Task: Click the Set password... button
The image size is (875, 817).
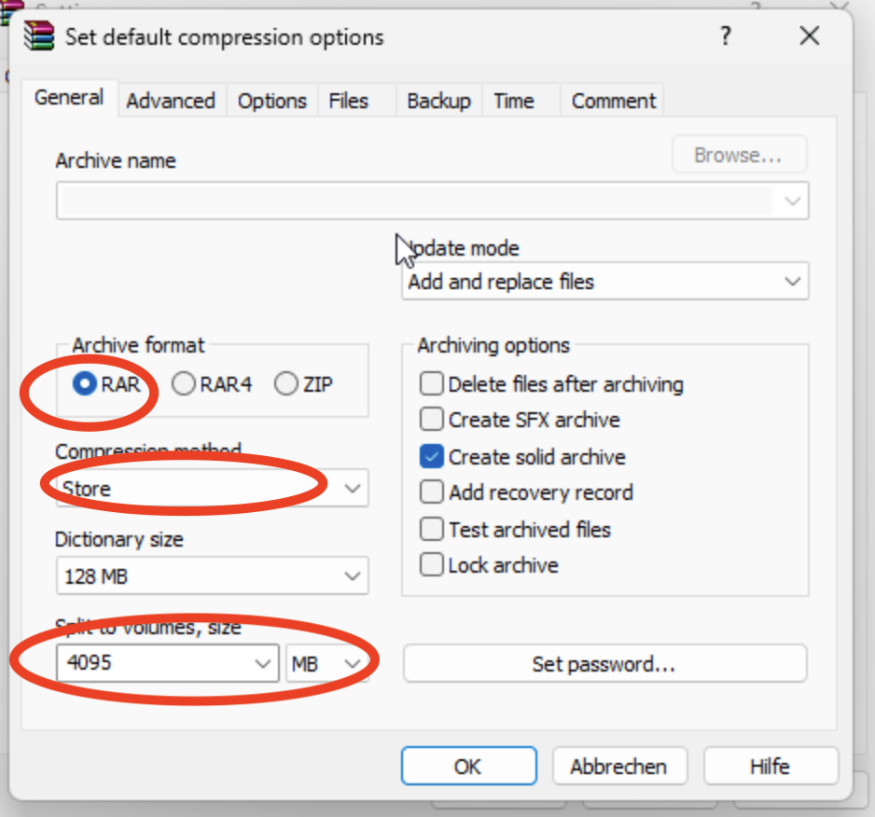Action: [x=604, y=663]
